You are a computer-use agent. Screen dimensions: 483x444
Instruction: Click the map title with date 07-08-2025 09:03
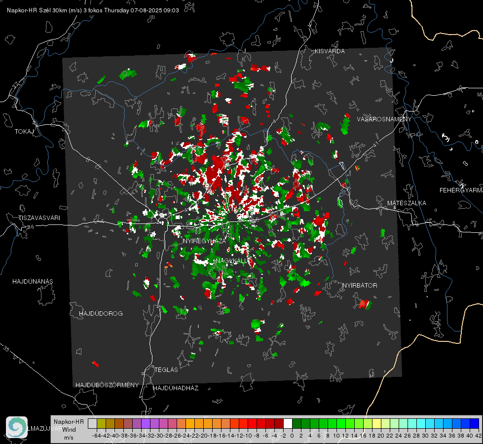pos(93,10)
